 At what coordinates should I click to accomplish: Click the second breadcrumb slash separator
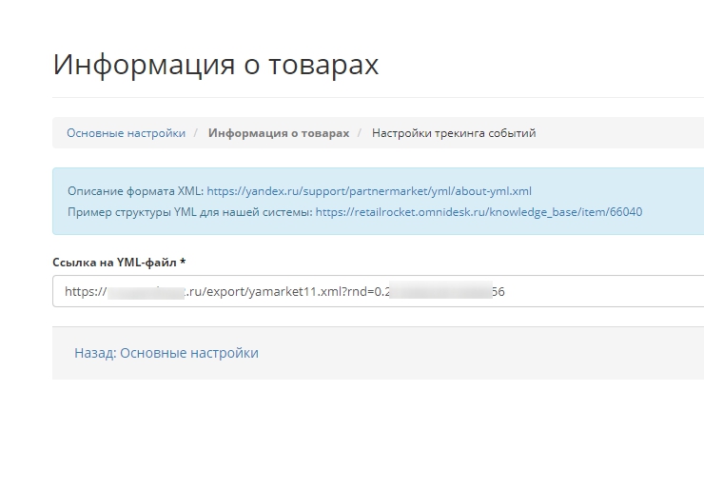[x=360, y=133]
